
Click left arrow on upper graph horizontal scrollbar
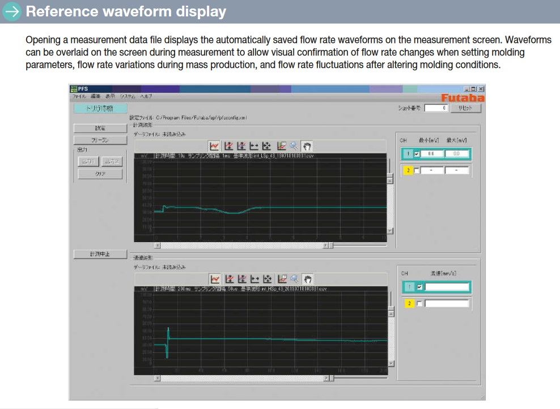(158, 246)
